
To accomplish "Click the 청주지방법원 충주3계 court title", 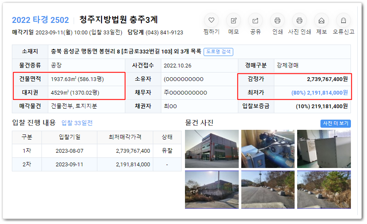I will coord(119,20).
